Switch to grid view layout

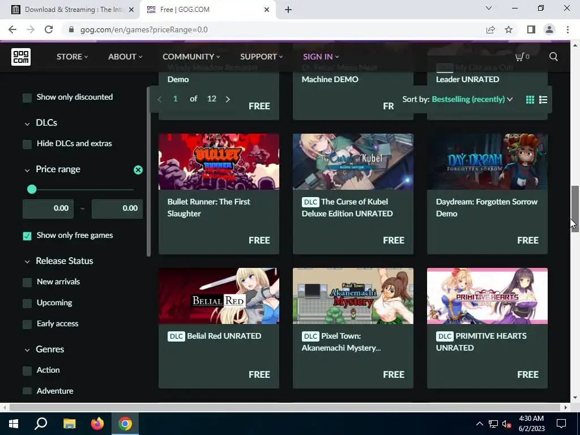click(x=530, y=100)
